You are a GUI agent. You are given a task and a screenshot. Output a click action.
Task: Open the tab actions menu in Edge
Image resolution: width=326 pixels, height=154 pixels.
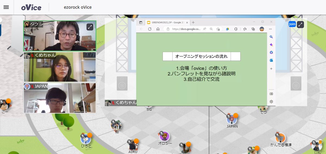[141, 22]
